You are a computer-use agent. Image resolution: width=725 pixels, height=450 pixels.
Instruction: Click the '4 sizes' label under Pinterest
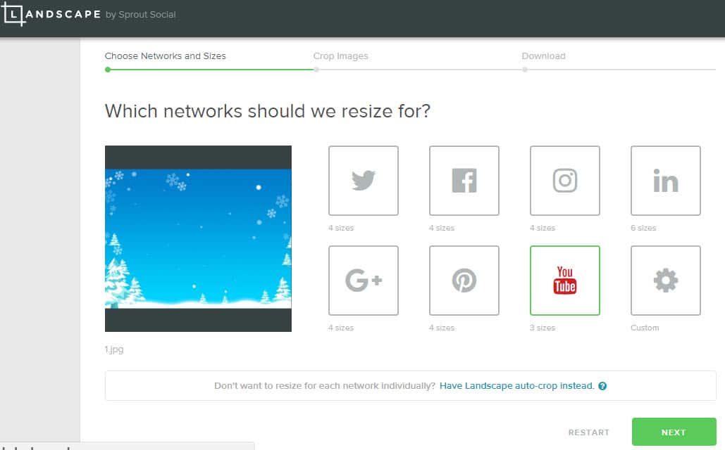pos(442,328)
